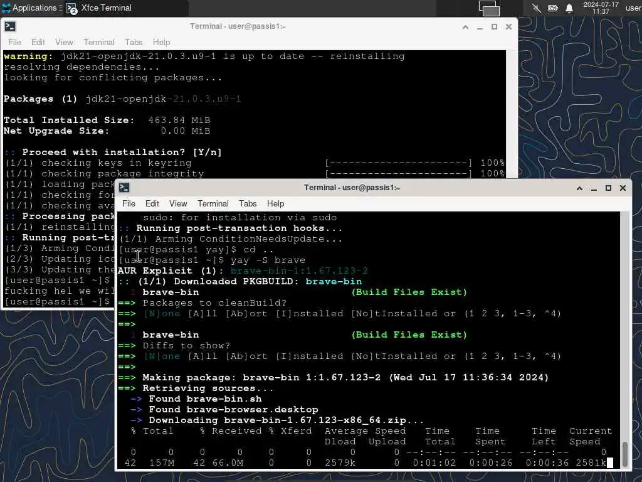Click 'resolving dependencies...' line
This screenshot has width=642, height=482.
[82, 67]
